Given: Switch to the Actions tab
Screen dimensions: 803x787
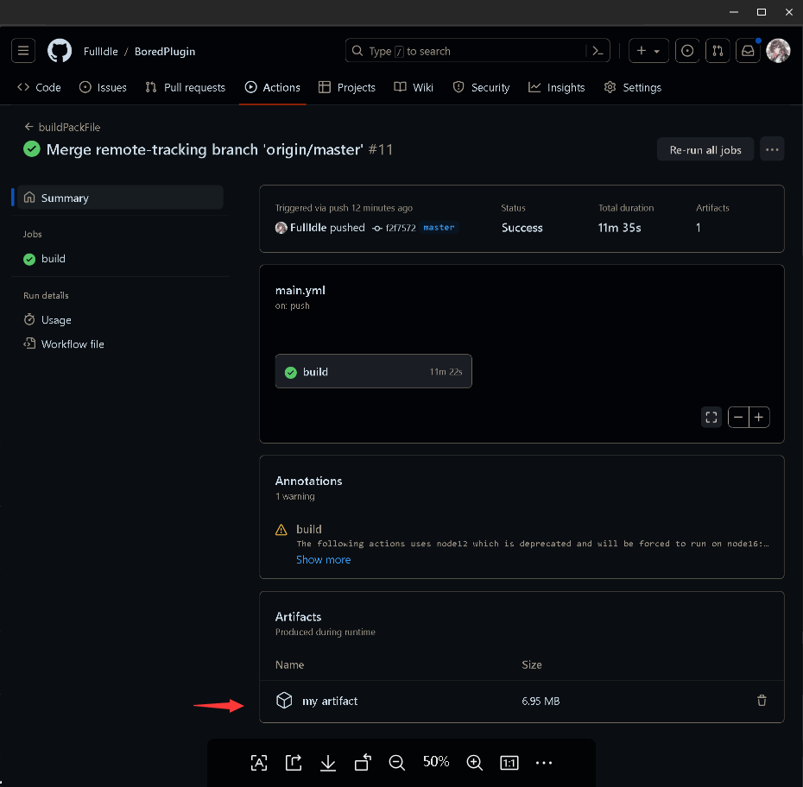Looking at the screenshot, I should click(273, 87).
